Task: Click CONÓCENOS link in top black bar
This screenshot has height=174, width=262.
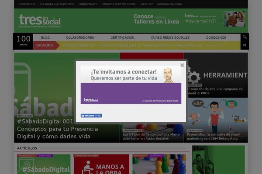Action: (27, 4)
